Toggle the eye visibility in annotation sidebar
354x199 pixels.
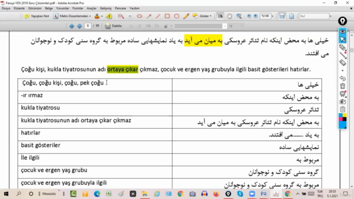pyautogui.click(x=342, y=32)
